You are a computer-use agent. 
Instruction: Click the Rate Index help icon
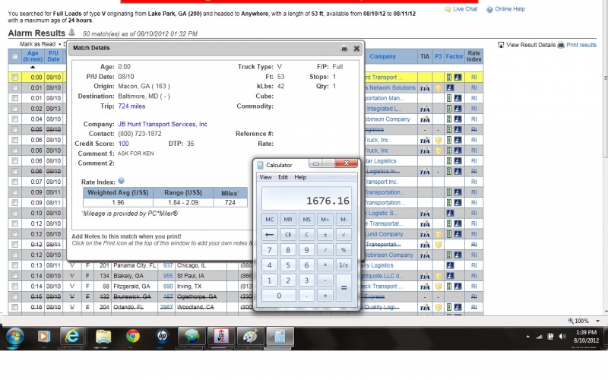122,181
